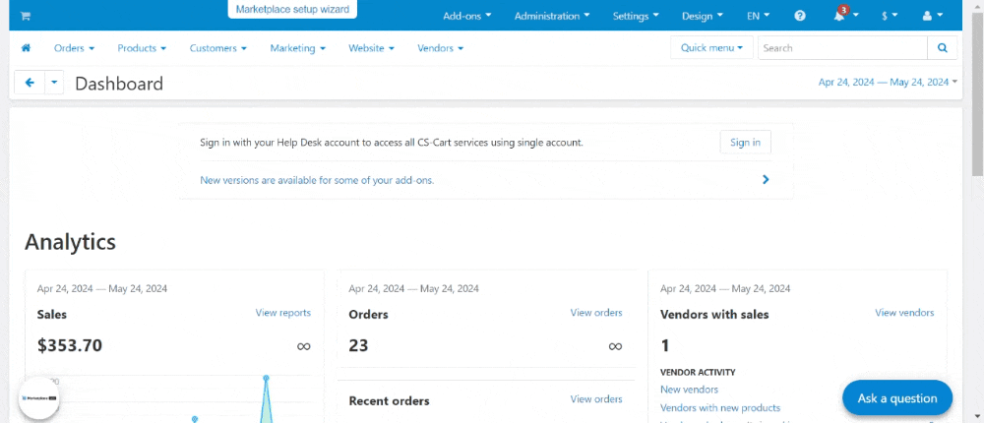Click VENDOR ACTIVITY label
This screenshot has width=984, height=423.
[x=698, y=372]
